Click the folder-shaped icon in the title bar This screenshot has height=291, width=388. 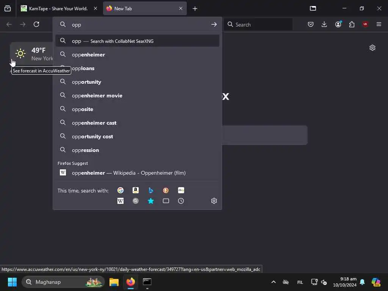point(313,8)
